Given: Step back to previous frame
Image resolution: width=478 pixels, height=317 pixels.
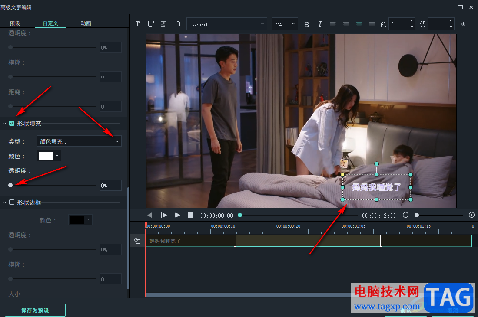Looking at the screenshot, I should (150, 215).
